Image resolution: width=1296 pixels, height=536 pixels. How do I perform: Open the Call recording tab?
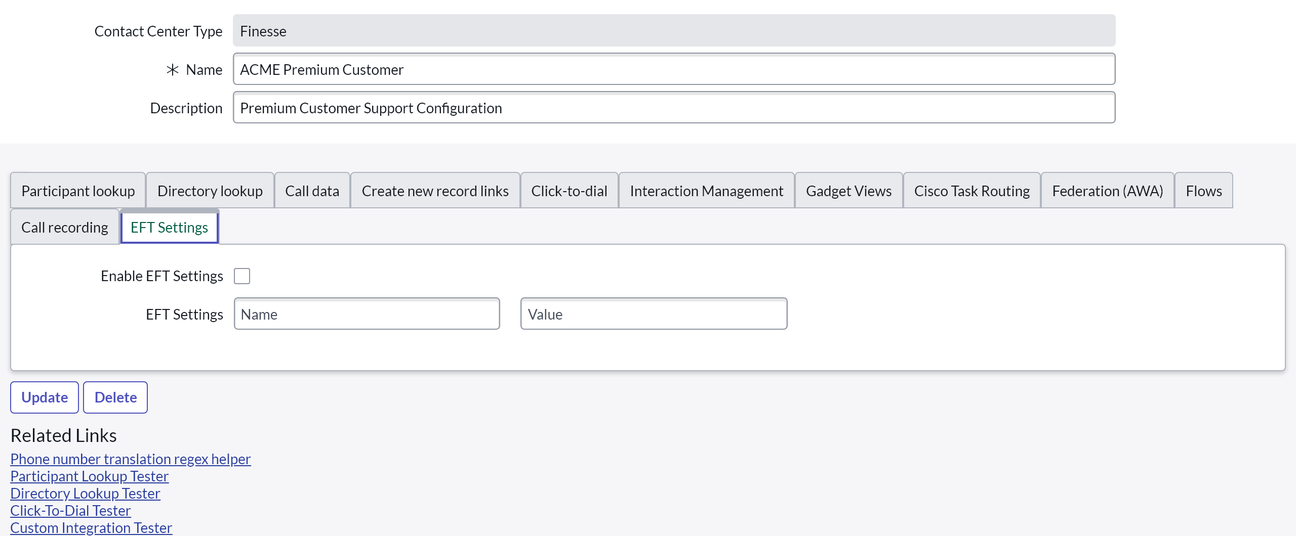tap(65, 227)
